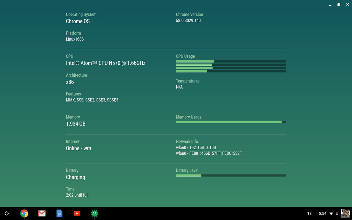
Task: Open YouTube from the shelf
Action: (x=77, y=213)
